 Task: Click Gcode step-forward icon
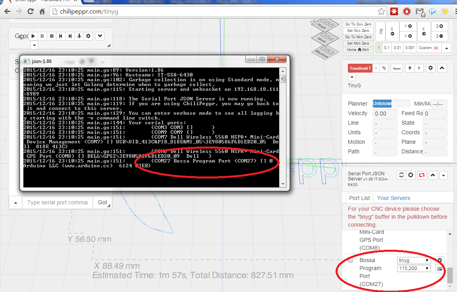coord(70,36)
